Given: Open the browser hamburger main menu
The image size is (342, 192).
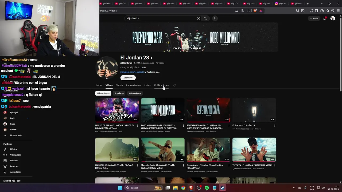Looking at the screenshot, I should click(x=338, y=11).
